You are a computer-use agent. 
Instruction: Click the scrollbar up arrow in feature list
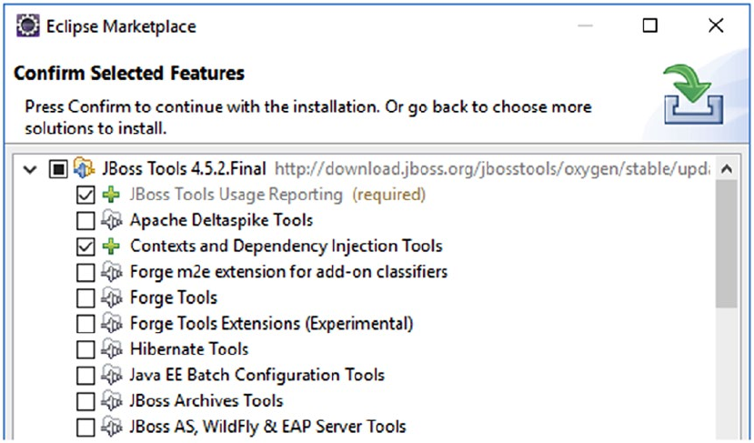coord(727,169)
